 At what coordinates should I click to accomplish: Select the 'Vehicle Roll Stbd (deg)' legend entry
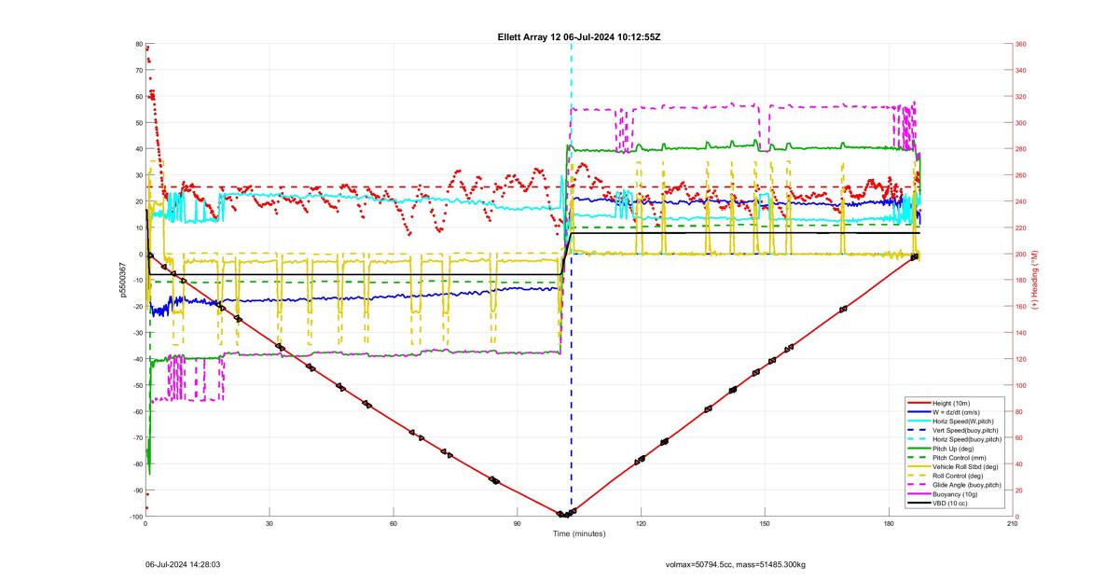[965, 466]
